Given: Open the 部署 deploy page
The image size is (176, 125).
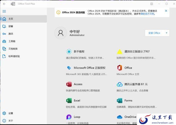Looking at the screenshot, I should click(x=23, y=26).
